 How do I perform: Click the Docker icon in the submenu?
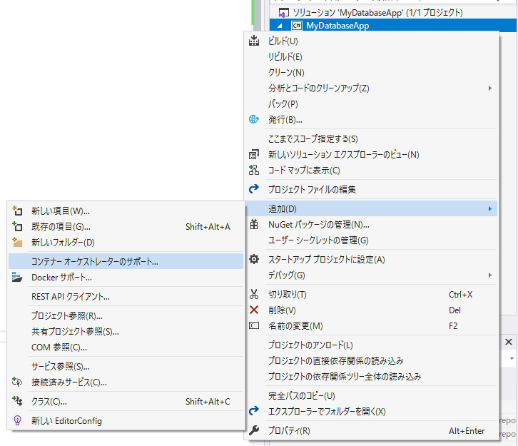(x=17, y=277)
